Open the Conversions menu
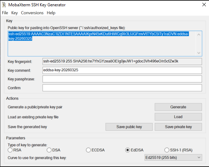 click(x=32, y=13)
